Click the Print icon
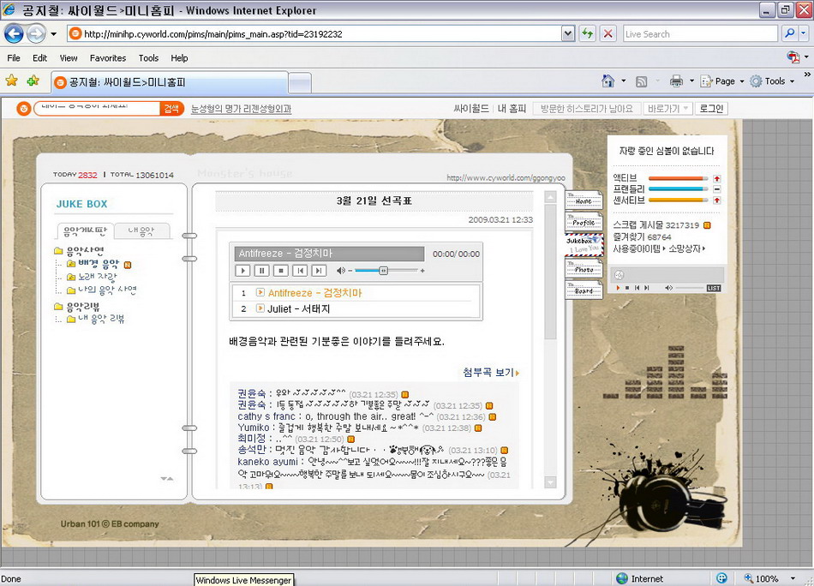The width and height of the screenshot is (814, 586). pyautogui.click(x=676, y=81)
